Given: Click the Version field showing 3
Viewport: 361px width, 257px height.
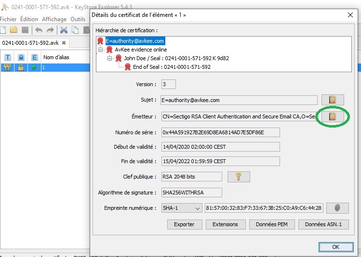Looking at the screenshot, I should point(169,84).
